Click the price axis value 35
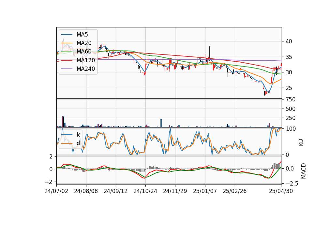This screenshot has height=225, width=313. click(x=289, y=57)
